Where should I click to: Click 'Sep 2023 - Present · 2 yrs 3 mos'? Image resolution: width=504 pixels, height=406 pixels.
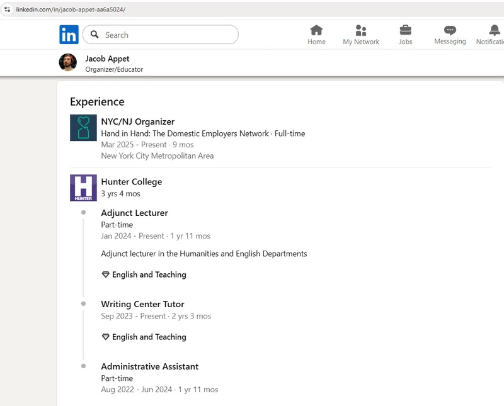coord(156,316)
